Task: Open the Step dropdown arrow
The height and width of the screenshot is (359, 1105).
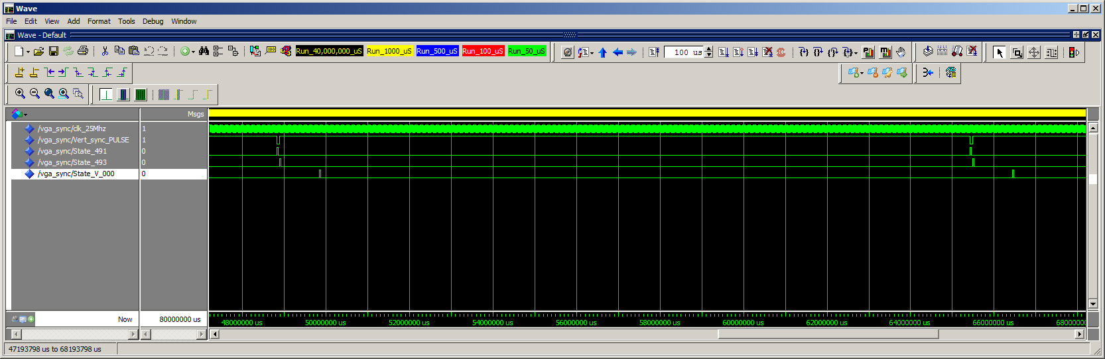Action: (856, 53)
